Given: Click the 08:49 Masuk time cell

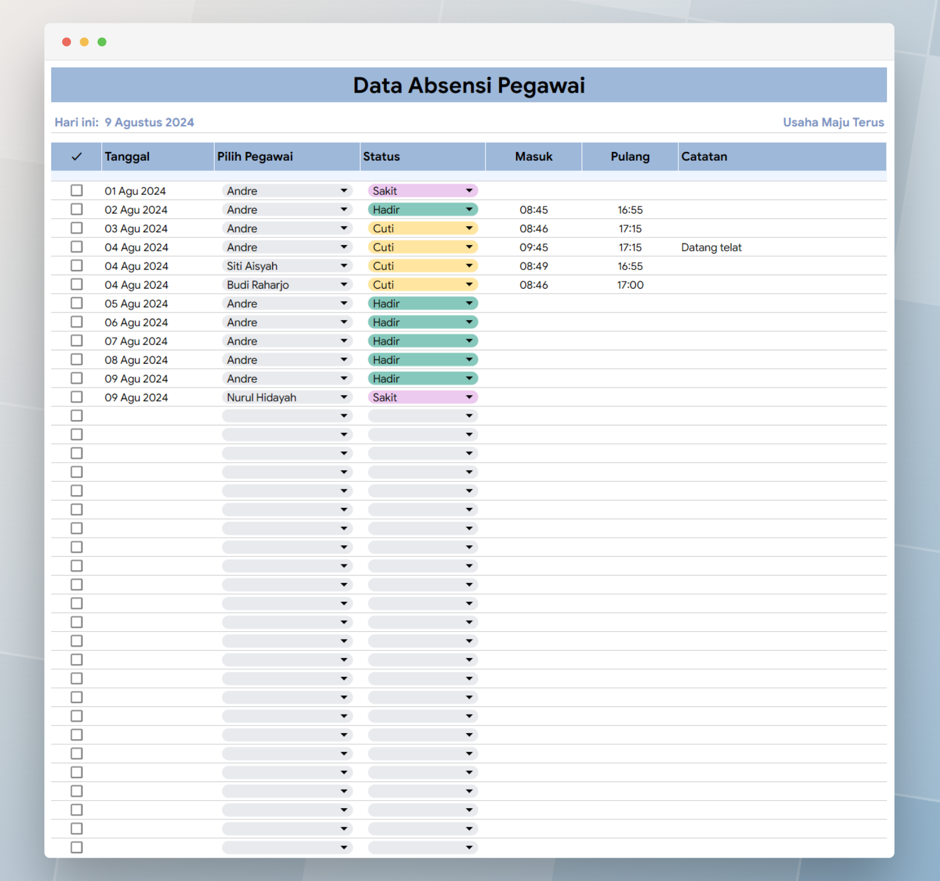Looking at the screenshot, I should point(533,266).
